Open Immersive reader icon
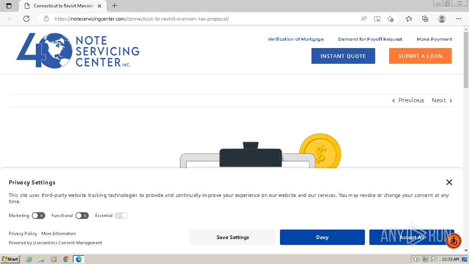This screenshot has width=469, height=264. pyautogui.click(x=377, y=19)
